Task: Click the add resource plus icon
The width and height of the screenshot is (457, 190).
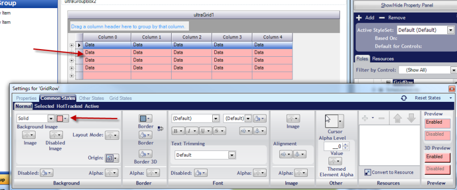Action: click(365, 118)
